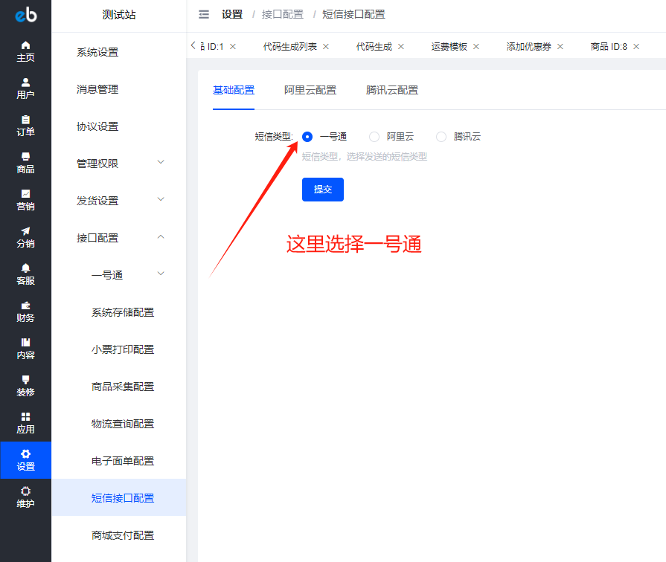Select the 一号通 radio button
The height and width of the screenshot is (562, 666).
pos(307,137)
